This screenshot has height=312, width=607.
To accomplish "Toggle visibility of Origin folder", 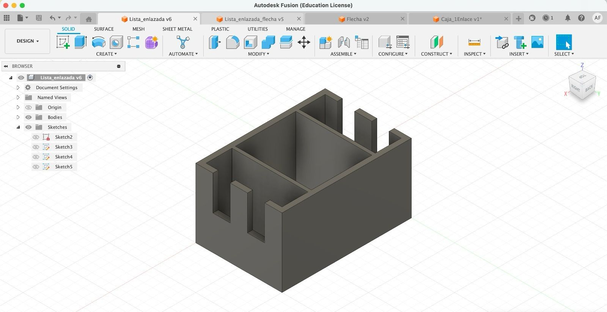I will (x=28, y=107).
